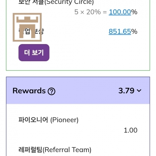Expand the Rewards chevron arrow
This screenshot has height=156, width=156.
point(139,90)
